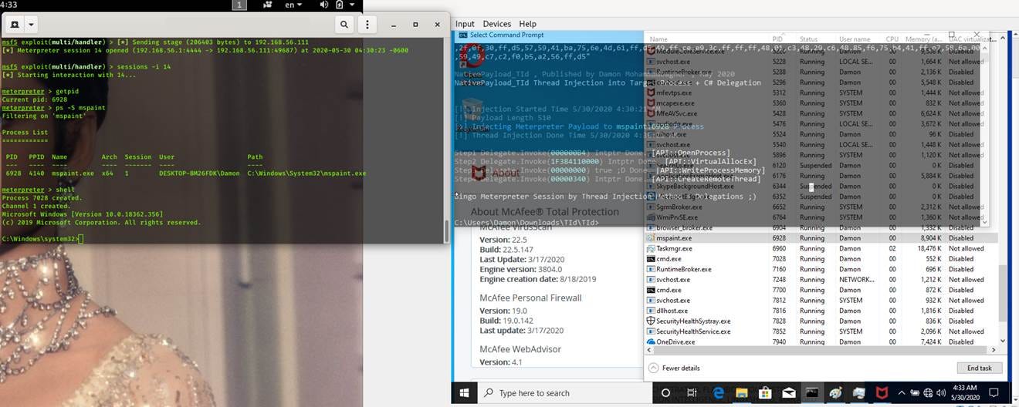Click the network globe tray icon
The image size is (1019, 407).
pos(926,392)
